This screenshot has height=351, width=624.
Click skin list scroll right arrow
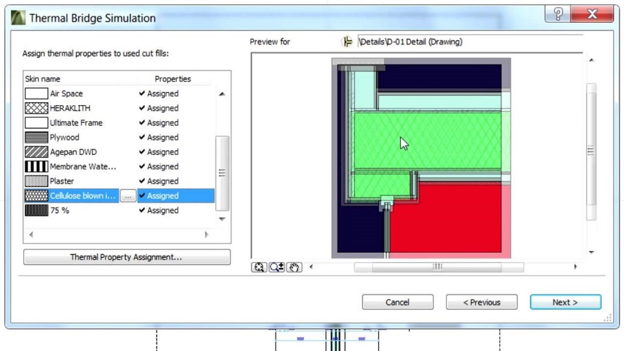point(207,234)
